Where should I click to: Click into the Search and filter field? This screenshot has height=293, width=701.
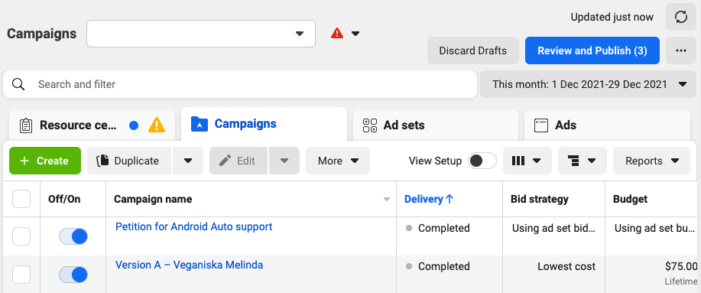239,84
